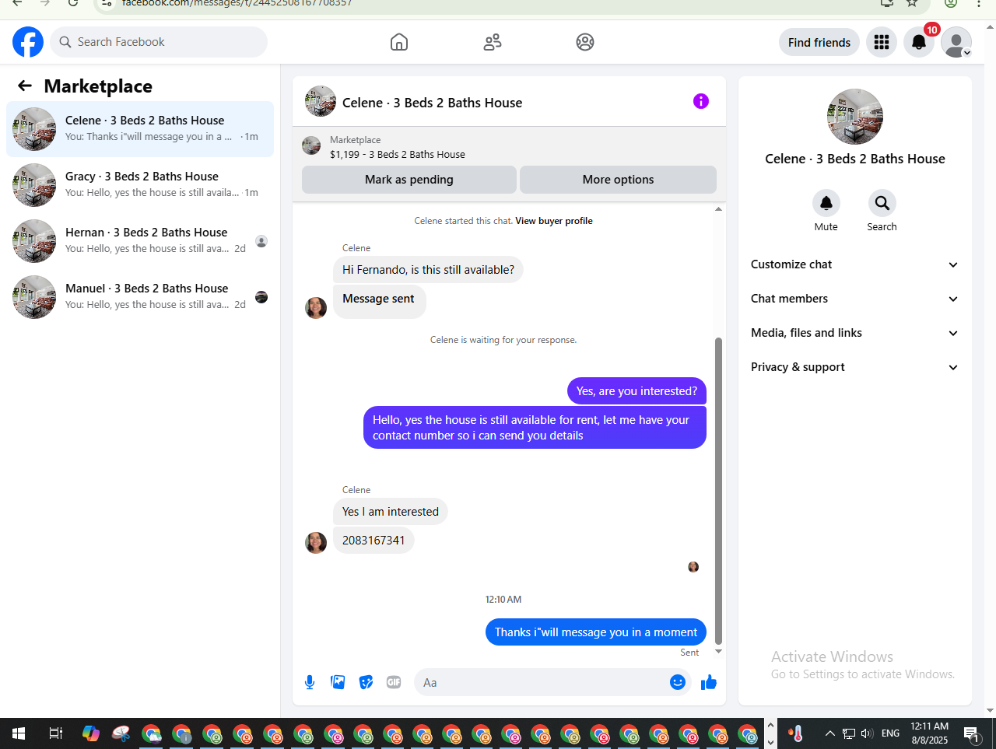Screen dimensions: 996x749
Task: Click the chat scrollbar thumb
Action: (x=719, y=491)
